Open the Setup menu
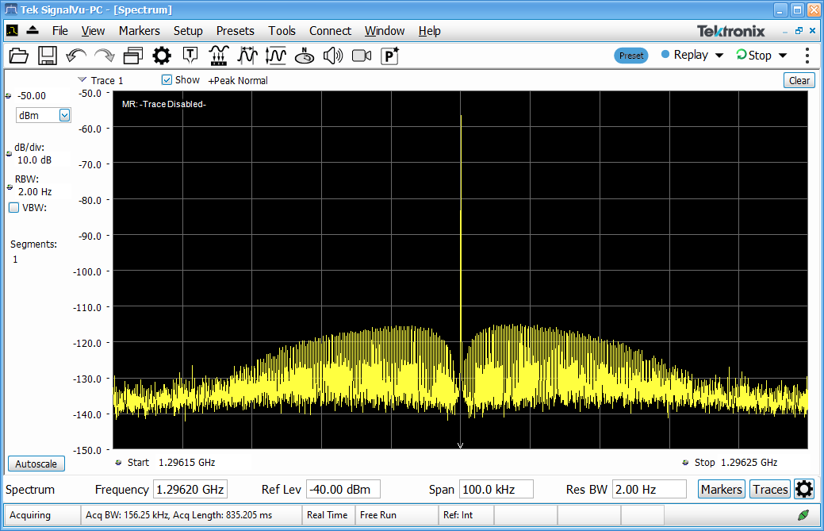 point(188,30)
